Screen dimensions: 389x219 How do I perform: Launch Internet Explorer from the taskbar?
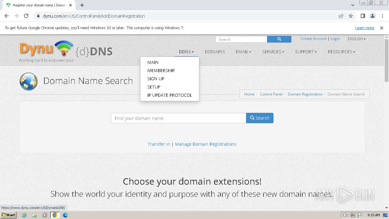(24, 215)
